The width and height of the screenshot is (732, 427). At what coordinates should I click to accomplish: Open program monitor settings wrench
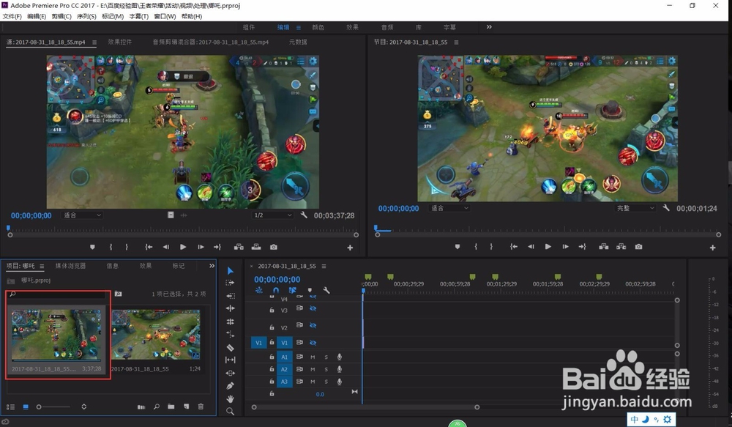coord(666,208)
